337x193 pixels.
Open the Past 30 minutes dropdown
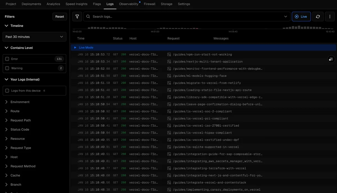point(34,37)
